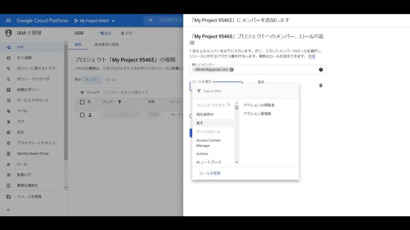
Task: Select 基本 in the role categories
Action: click(x=214, y=123)
